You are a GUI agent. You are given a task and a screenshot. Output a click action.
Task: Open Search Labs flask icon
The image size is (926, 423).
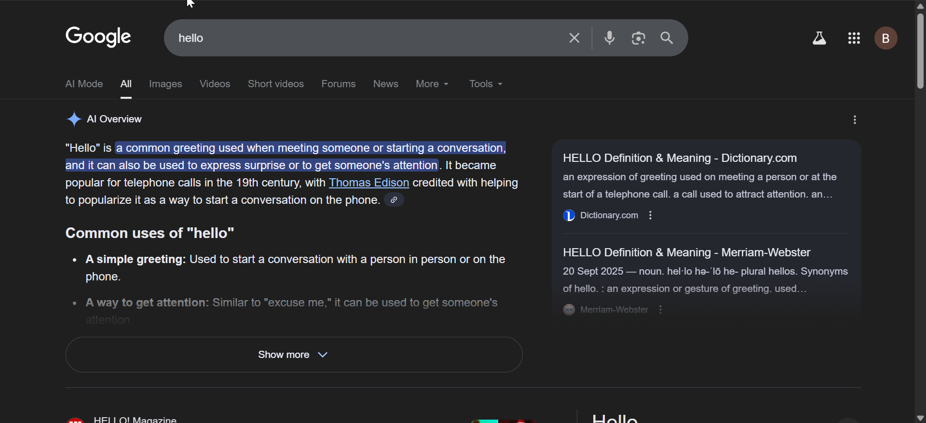(819, 39)
